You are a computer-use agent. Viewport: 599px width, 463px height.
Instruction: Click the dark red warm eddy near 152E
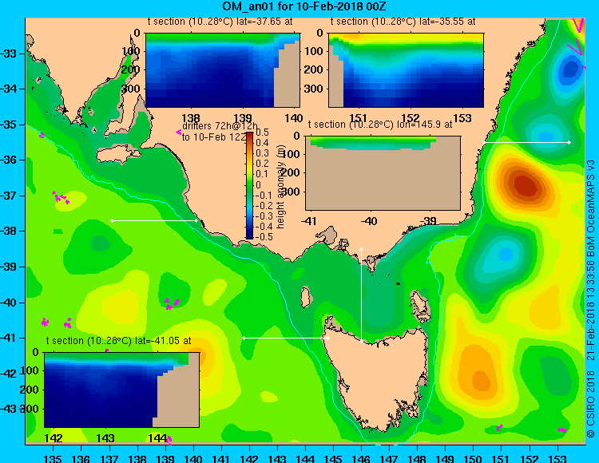(528, 185)
